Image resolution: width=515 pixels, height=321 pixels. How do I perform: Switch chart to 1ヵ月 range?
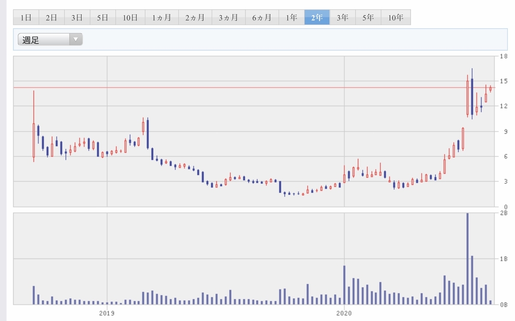pos(161,18)
